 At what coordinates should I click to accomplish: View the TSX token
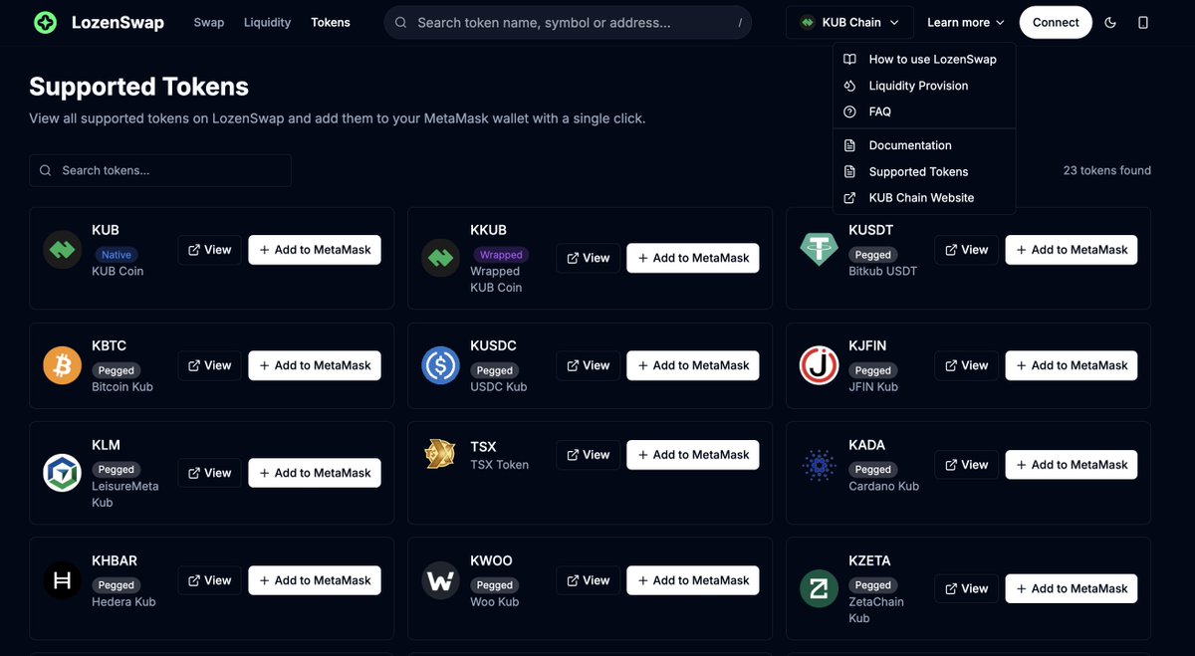[589, 455]
